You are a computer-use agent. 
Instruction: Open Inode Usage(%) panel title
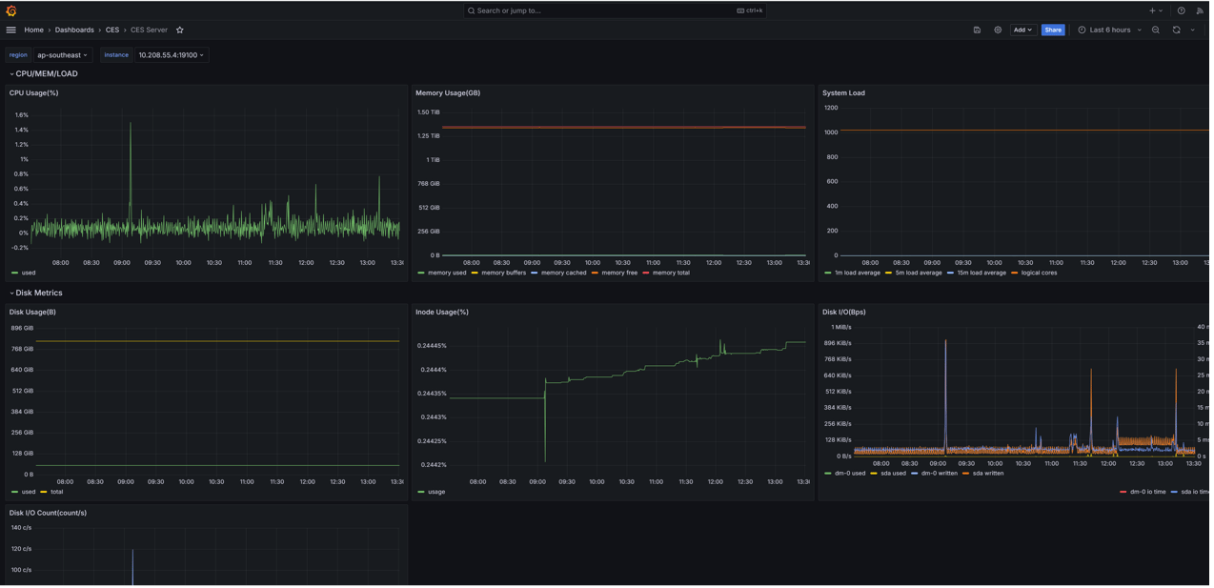(x=443, y=313)
